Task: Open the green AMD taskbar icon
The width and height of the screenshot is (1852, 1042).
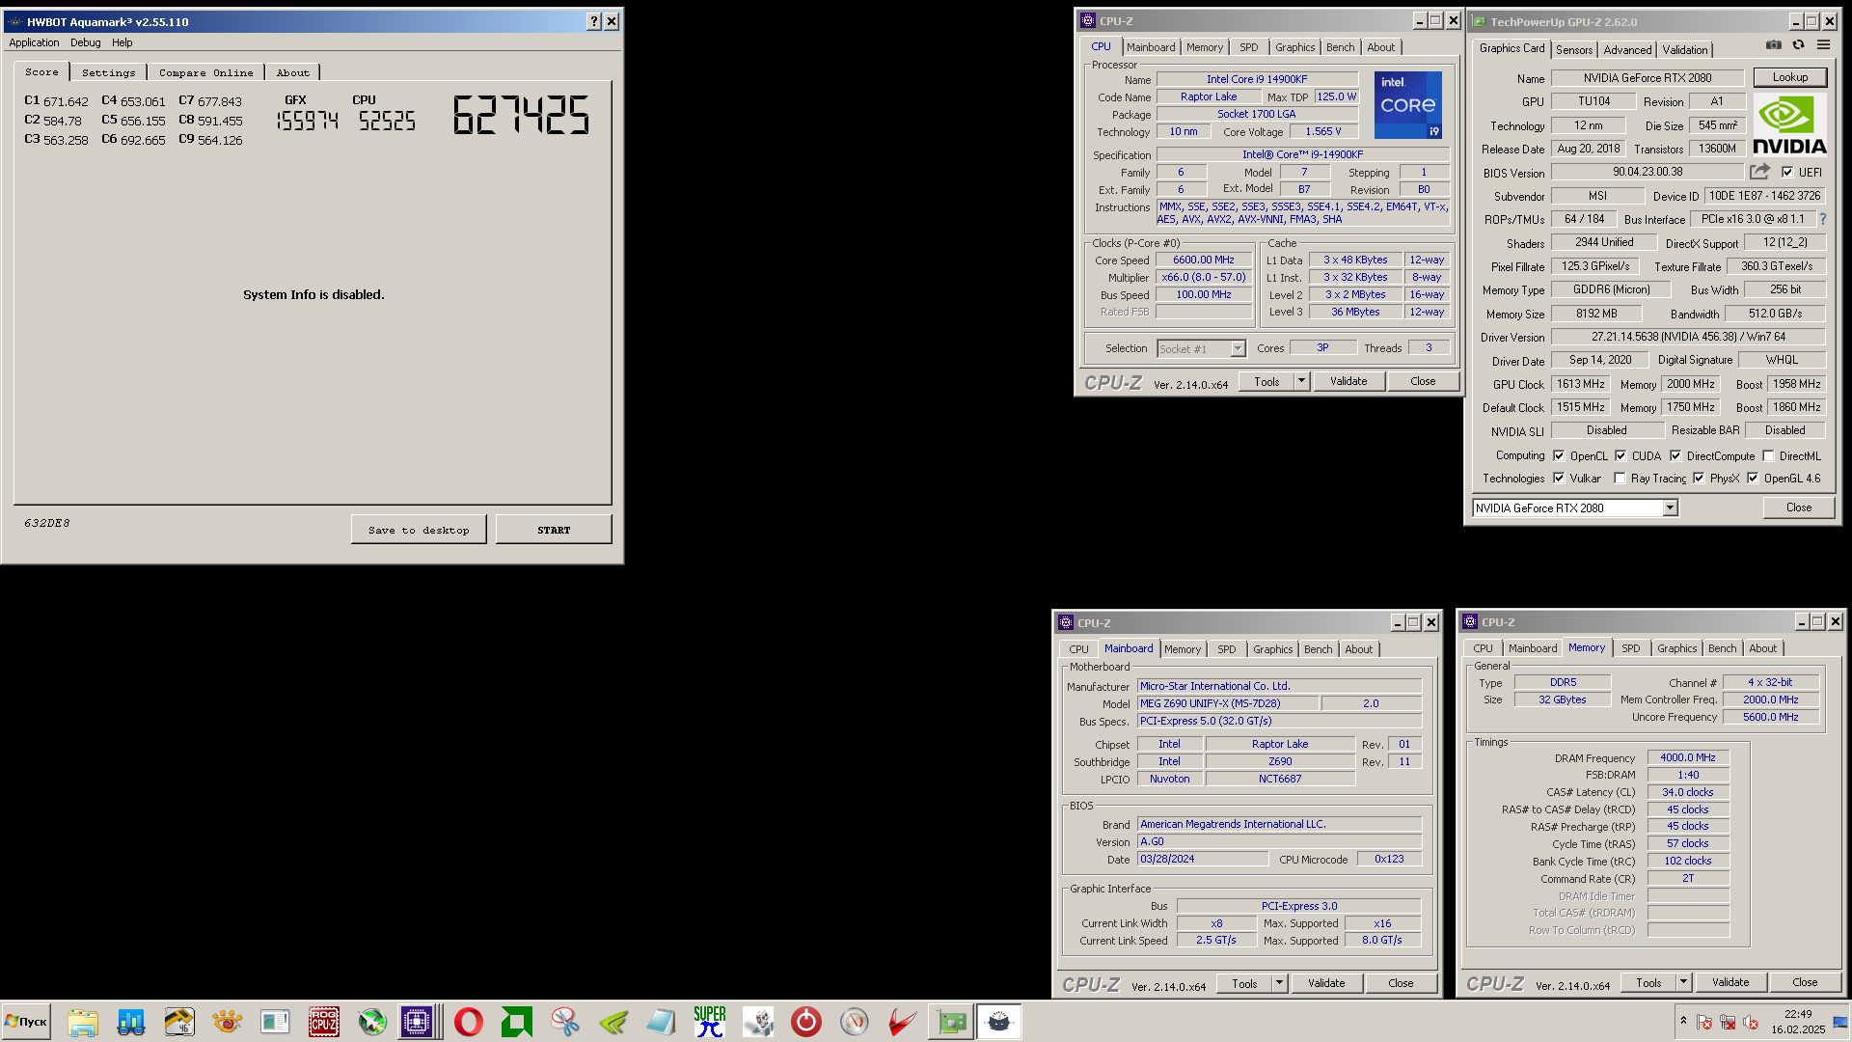Action: click(516, 1022)
